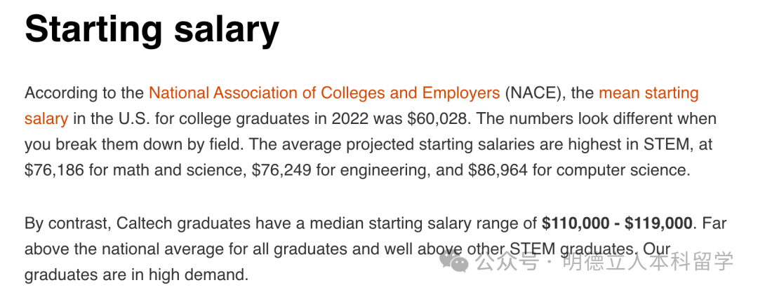Open the National Association of Colleges and Employers link
Viewport: 758px width, 292px height.
click(324, 93)
